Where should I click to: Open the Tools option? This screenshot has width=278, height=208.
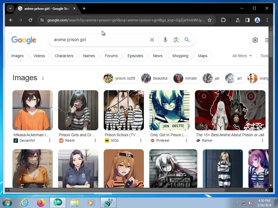click(264, 56)
